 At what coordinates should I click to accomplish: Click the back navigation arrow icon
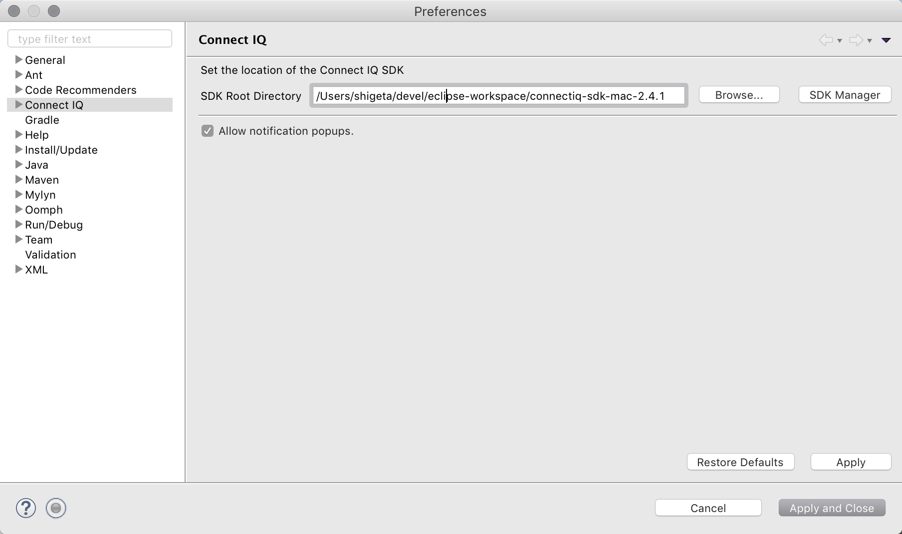(826, 40)
